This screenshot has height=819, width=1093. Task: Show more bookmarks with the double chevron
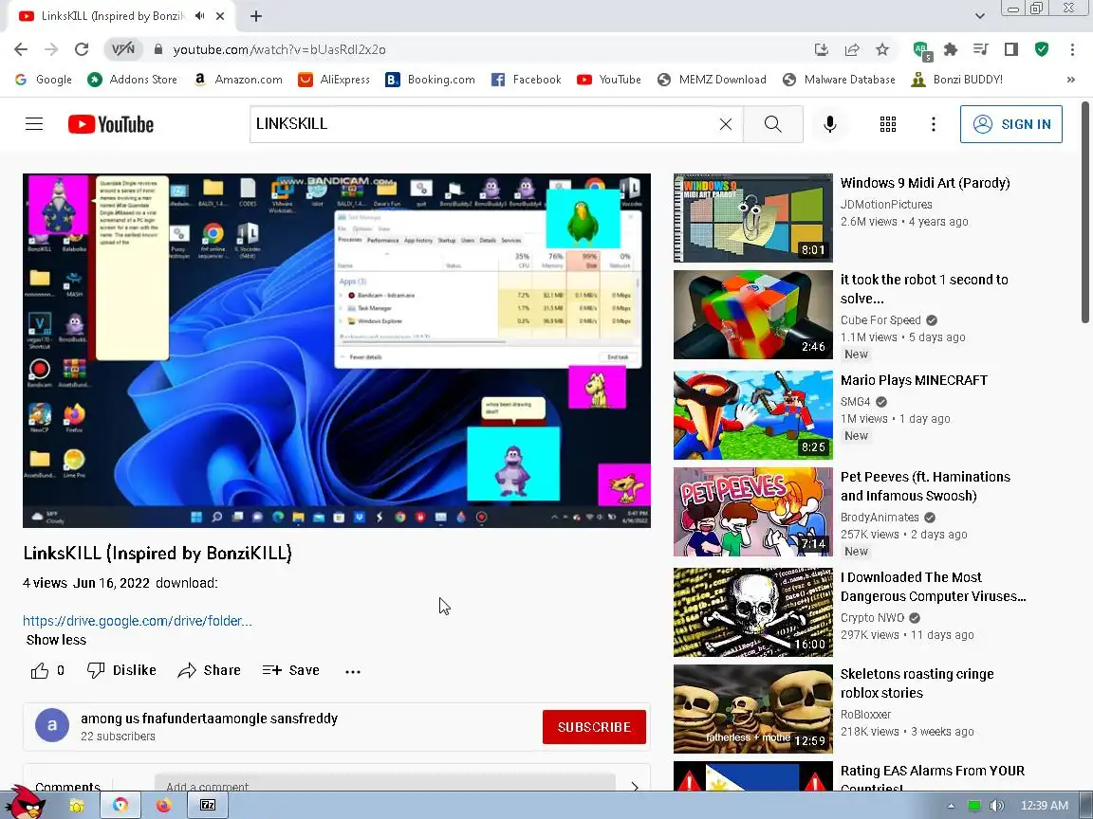coord(1070,80)
